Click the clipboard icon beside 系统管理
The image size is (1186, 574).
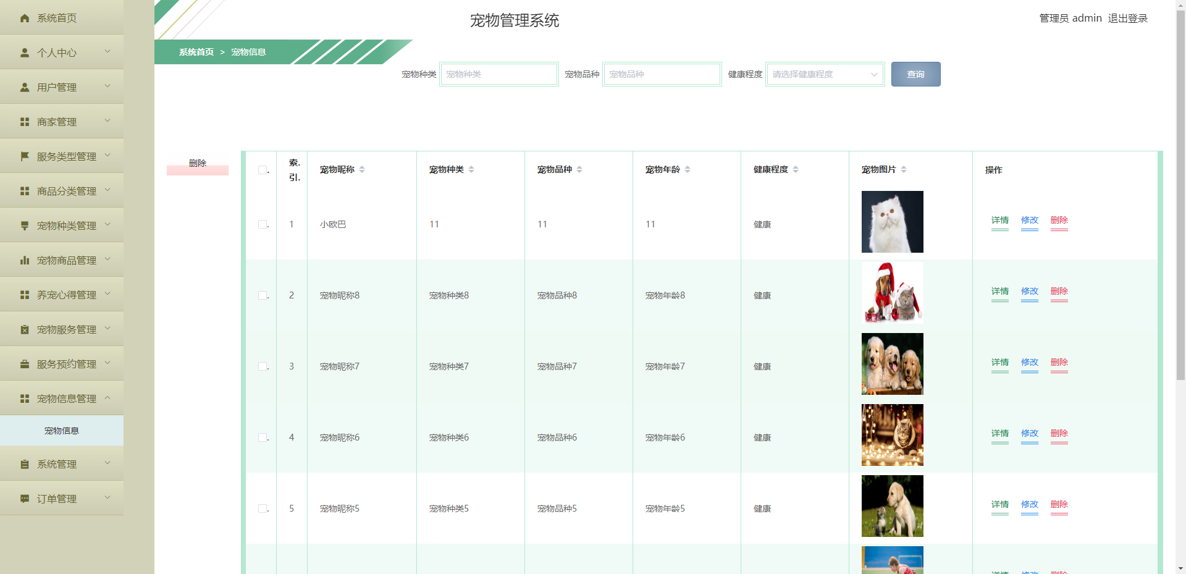click(x=25, y=465)
